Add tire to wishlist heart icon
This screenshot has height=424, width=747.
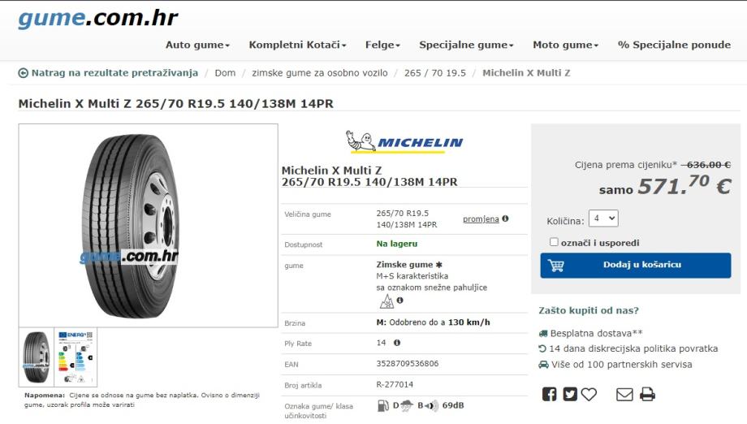[589, 394]
